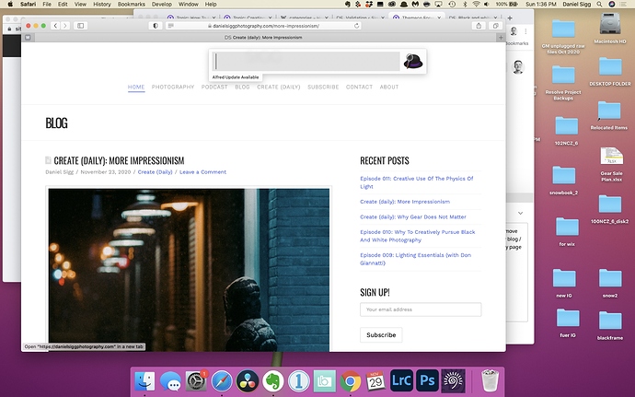
Task: Open recent post Why Gear Does Not Matter
Action: [x=413, y=217]
